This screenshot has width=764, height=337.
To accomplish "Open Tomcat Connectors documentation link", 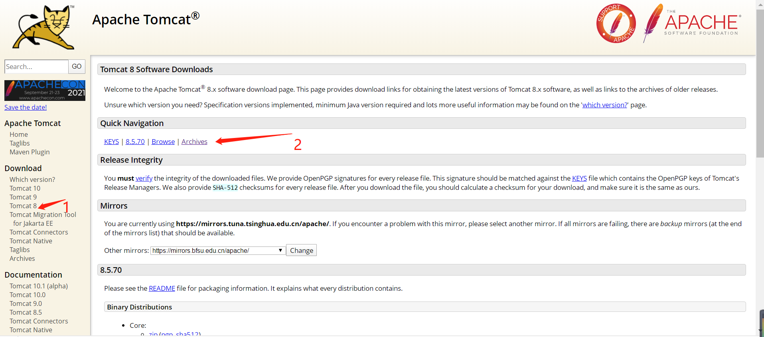I will 39,321.
